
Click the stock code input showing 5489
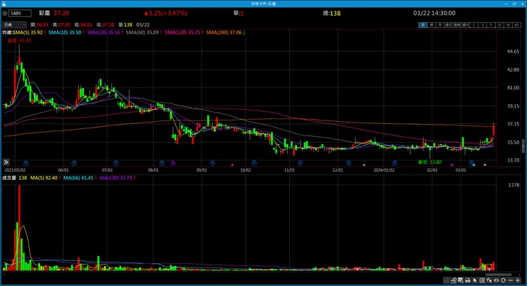pyautogui.click(x=19, y=14)
